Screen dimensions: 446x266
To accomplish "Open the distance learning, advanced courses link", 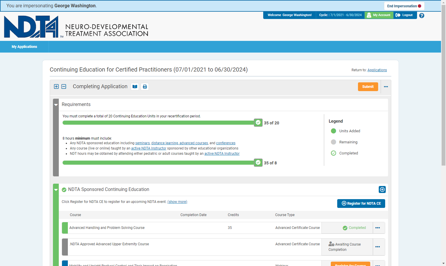I will click(180, 143).
